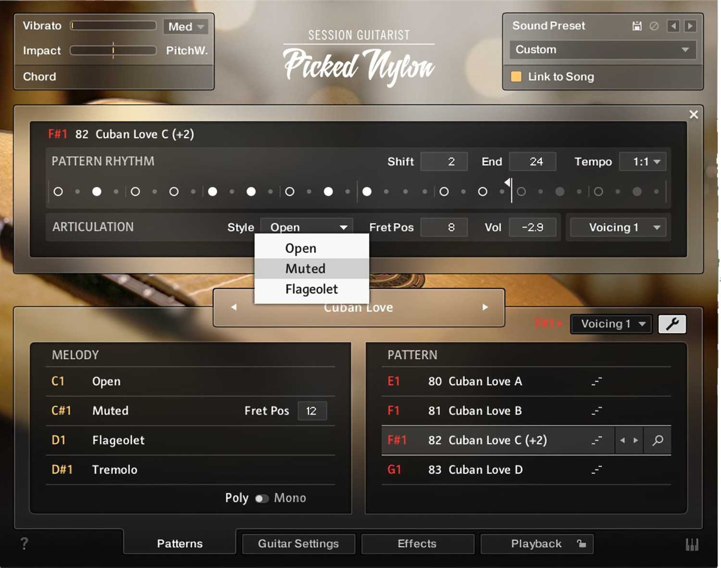Click the wrench pattern editor icon

[672, 324]
